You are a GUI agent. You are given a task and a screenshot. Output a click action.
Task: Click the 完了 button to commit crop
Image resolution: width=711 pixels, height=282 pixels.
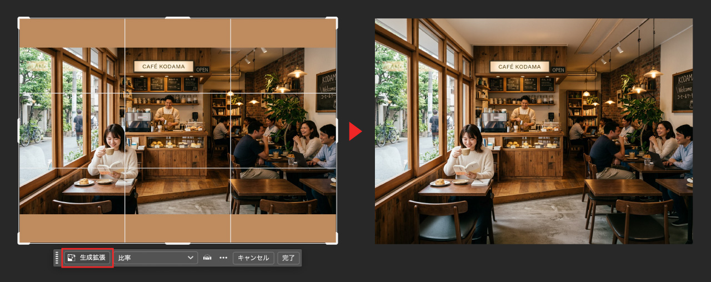[x=288, y=258]
